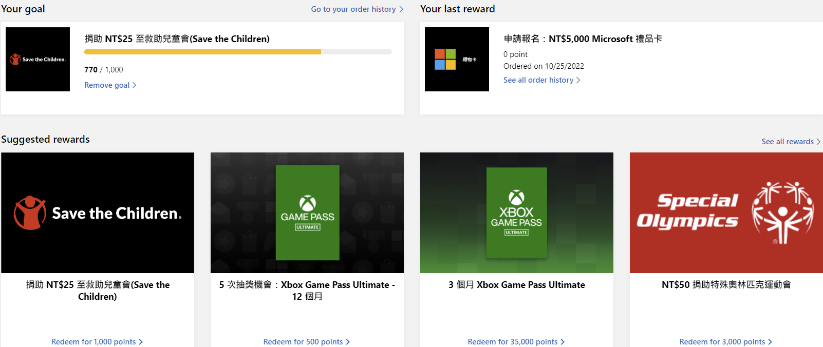
Task: Redeem Special Olympics donation for 3,000 points
Action: 726,342
